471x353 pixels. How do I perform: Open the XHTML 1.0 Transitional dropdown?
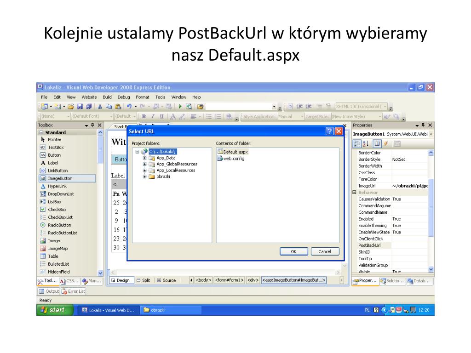(385, 107)
